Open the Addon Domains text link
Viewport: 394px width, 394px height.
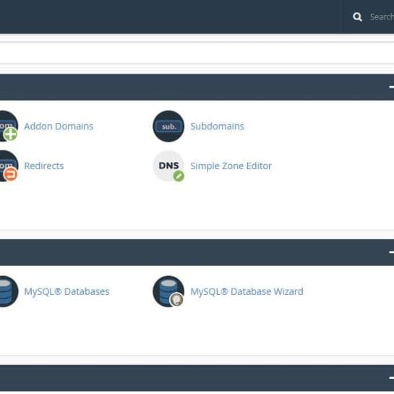59,126
